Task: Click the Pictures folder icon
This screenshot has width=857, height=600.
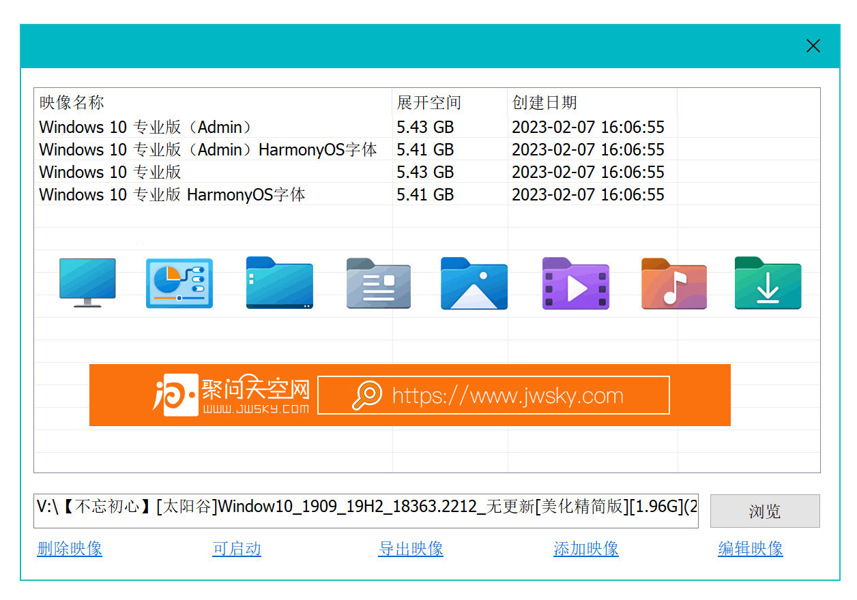Action: click(474, 283)
